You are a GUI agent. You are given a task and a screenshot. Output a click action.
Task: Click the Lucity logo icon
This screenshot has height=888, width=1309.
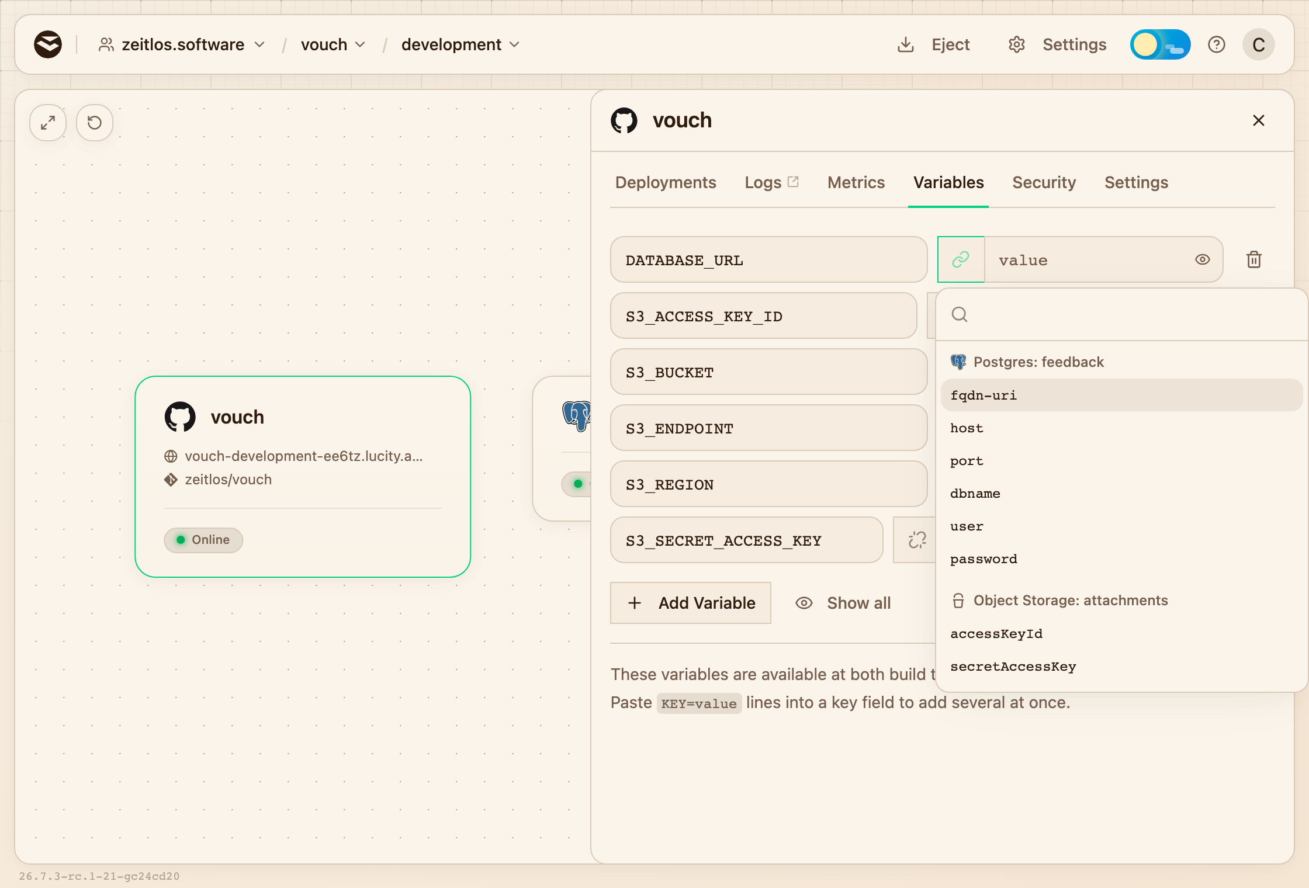point(48,44)
